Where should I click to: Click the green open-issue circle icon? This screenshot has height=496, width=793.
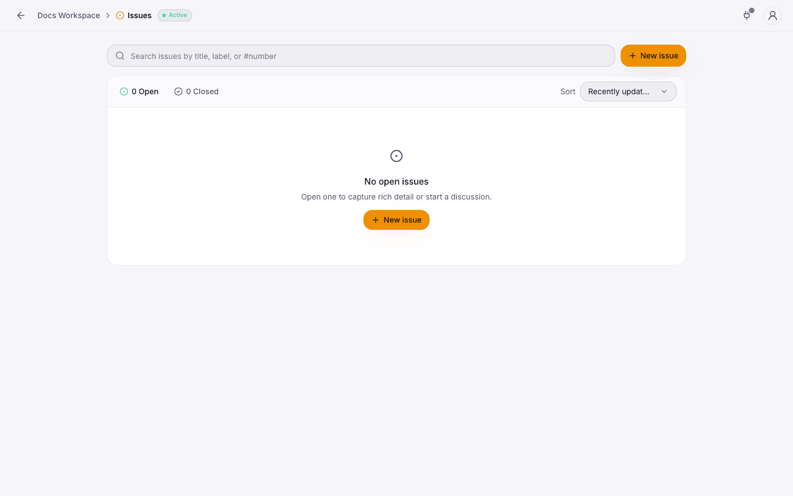pos(124,91)
